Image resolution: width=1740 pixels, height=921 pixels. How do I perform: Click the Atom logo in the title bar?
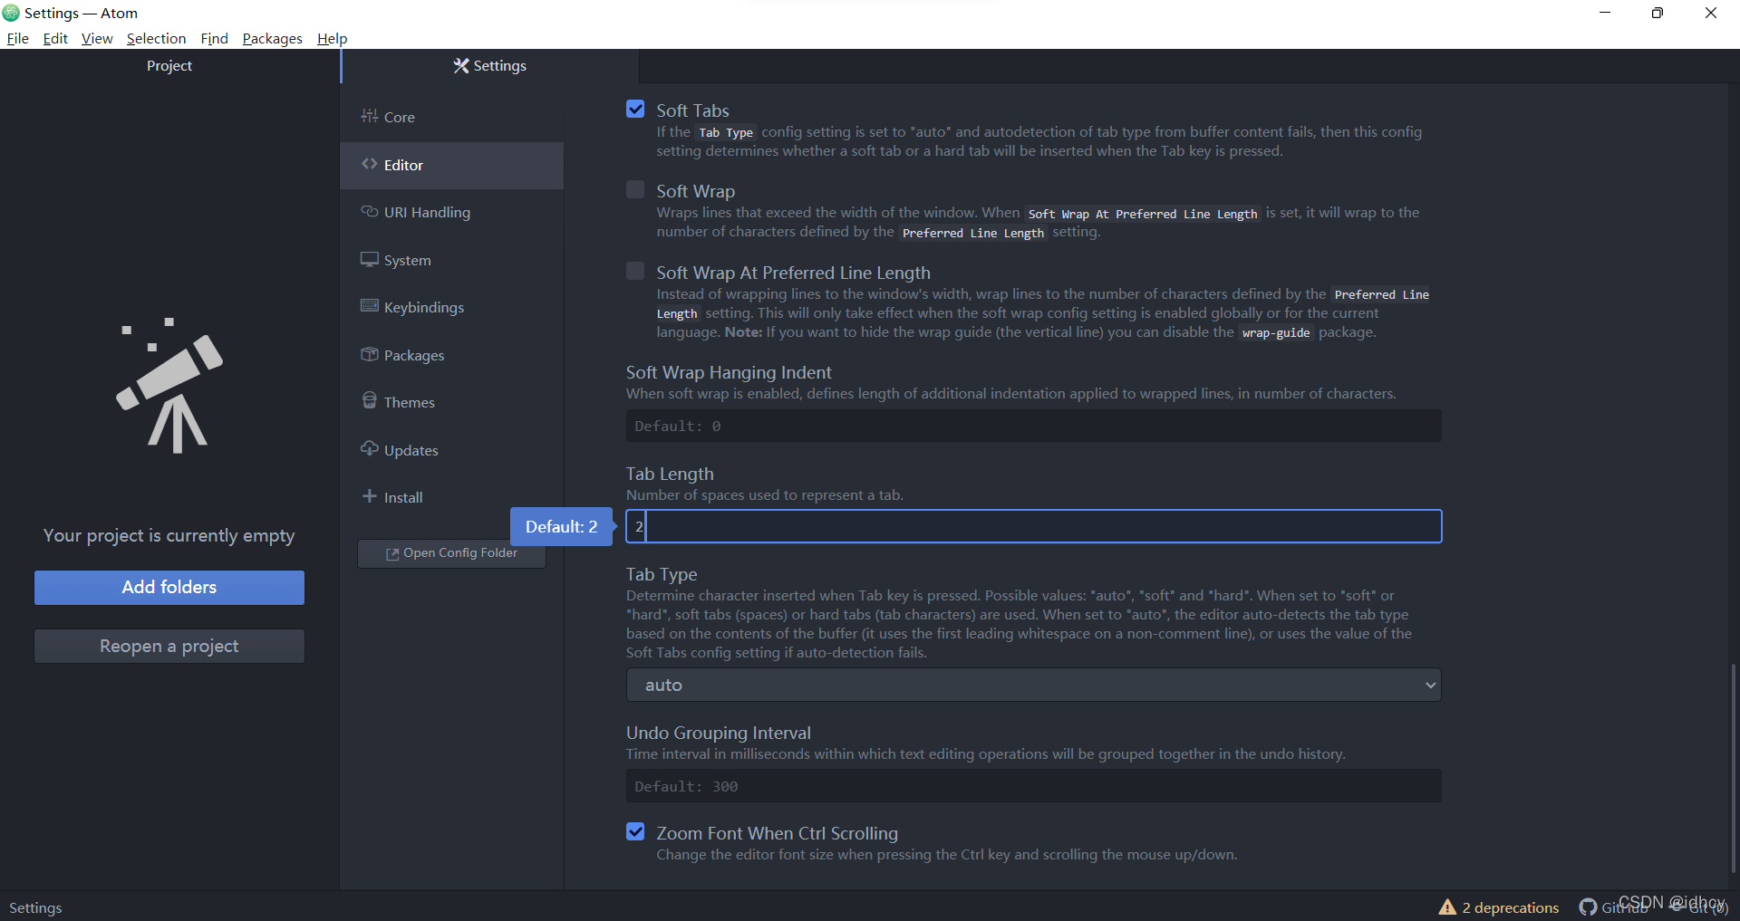[x=11, y=13]
